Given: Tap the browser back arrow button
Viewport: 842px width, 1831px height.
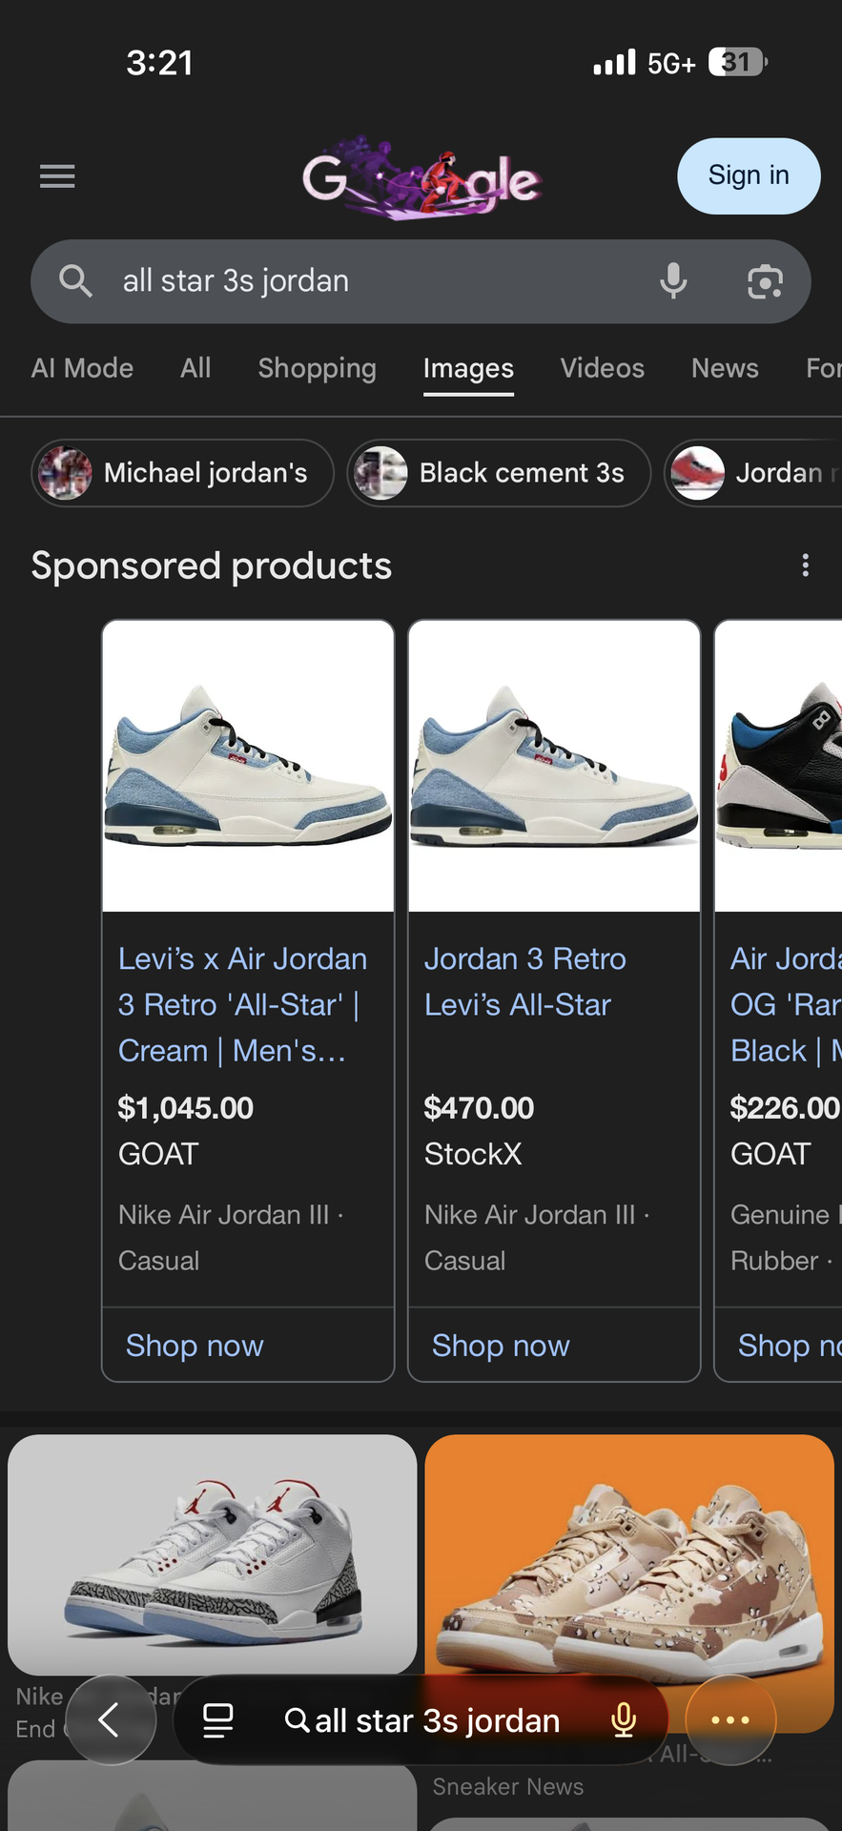Looking at the screenshot, I should pos(110,1719).
